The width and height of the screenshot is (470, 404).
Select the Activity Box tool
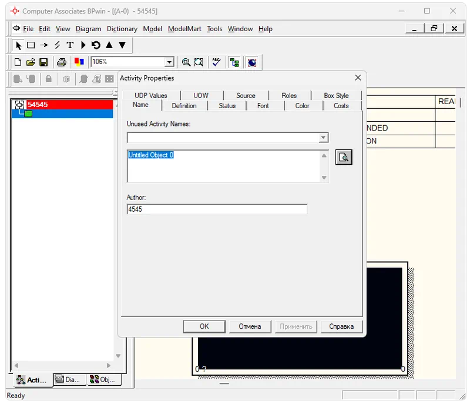coord(31,45)
